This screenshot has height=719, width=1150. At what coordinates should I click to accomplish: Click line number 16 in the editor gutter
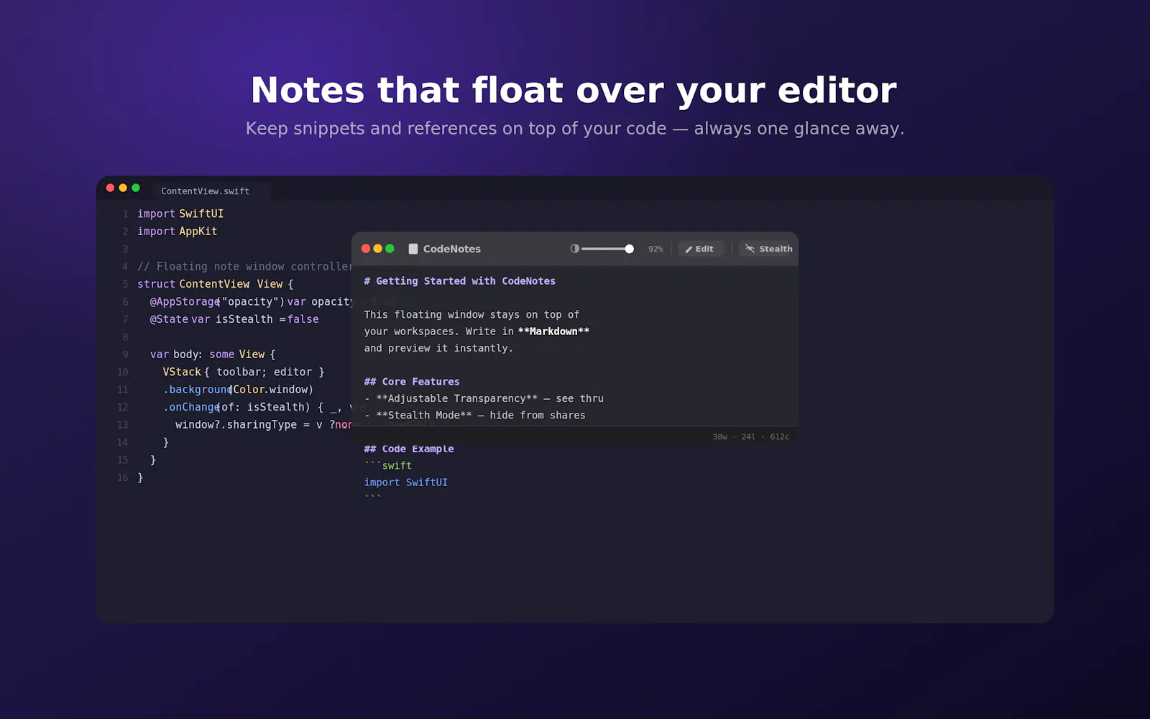123,477
